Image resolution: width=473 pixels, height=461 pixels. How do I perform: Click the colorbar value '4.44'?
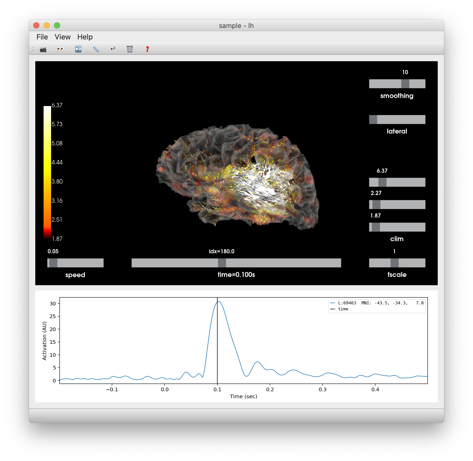click(x=57, y=163)
